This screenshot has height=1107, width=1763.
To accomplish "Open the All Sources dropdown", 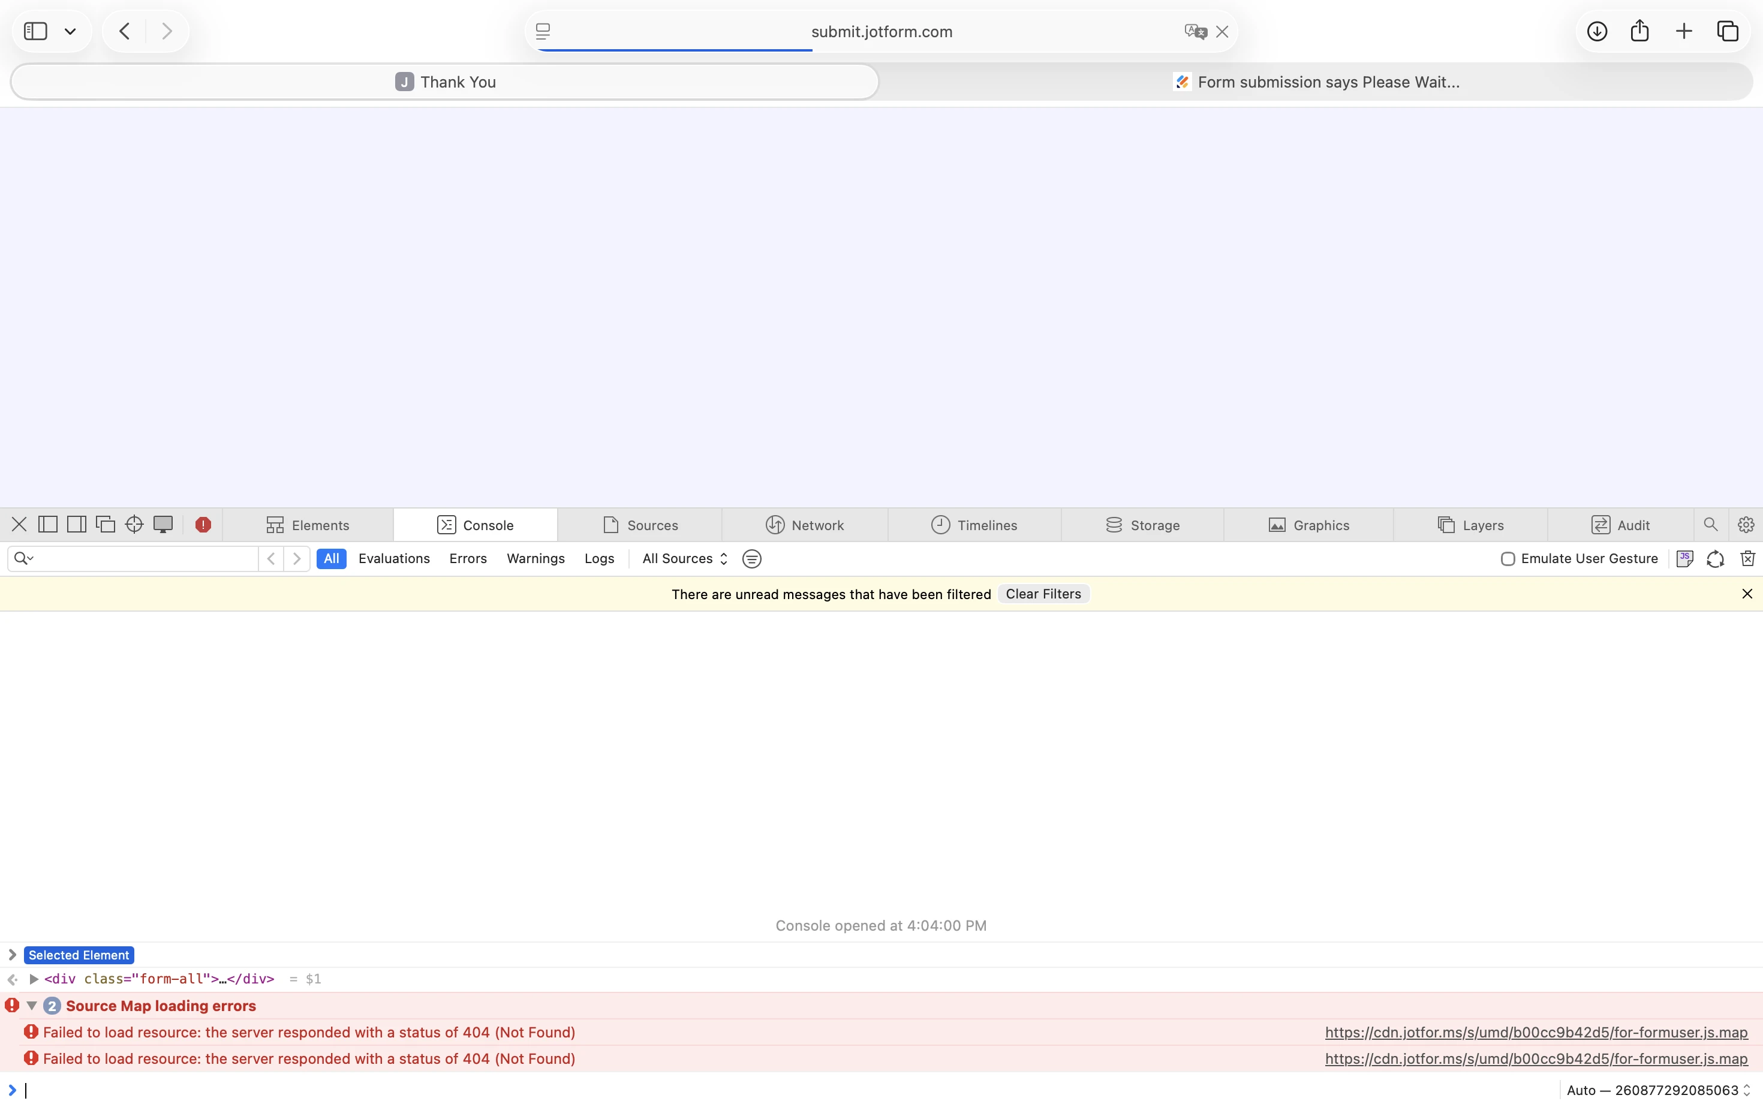I will click(x=685, y=559).
